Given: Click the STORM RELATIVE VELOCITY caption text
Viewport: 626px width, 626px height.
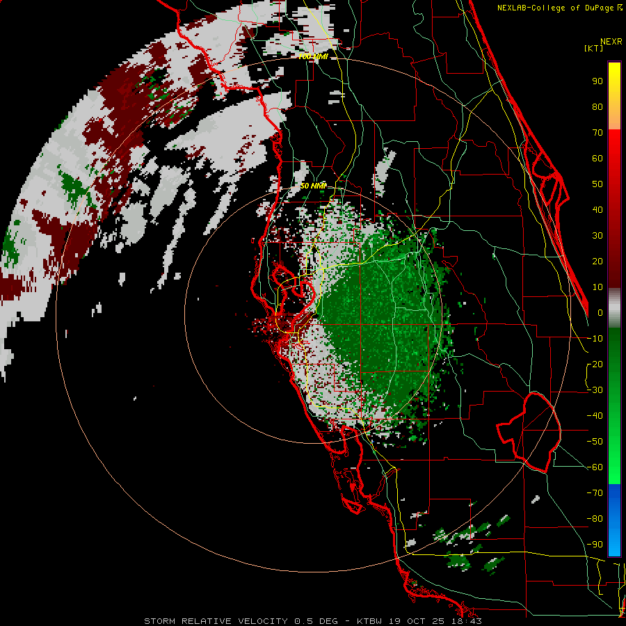Looking at the screenshot, I should [x=216, y=621].
